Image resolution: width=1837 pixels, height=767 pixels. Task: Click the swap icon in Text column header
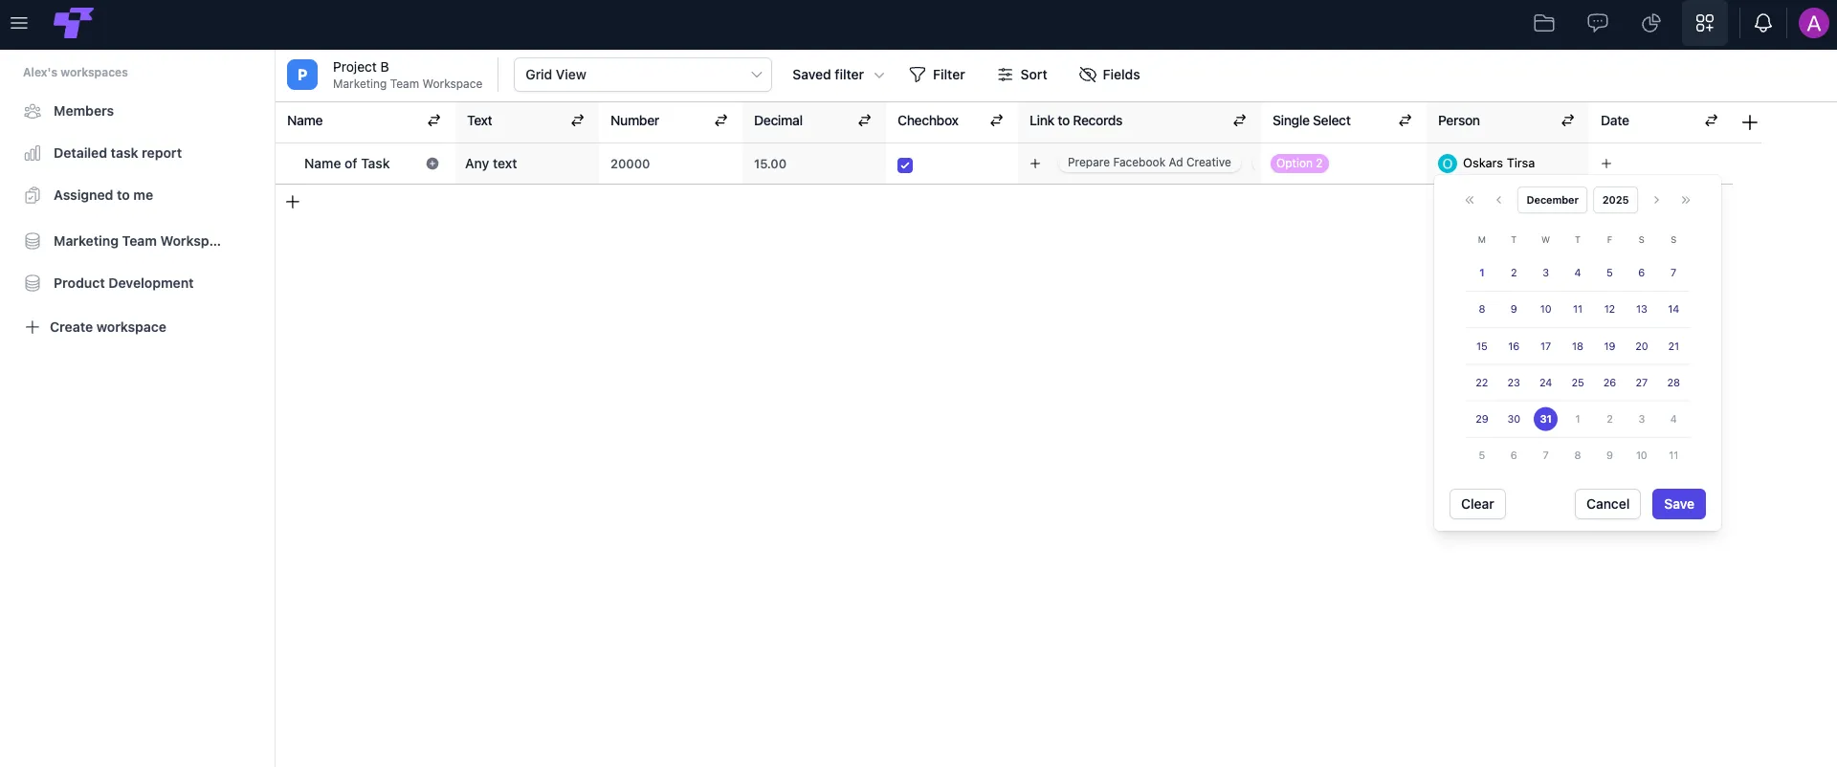tap(578, 121)
